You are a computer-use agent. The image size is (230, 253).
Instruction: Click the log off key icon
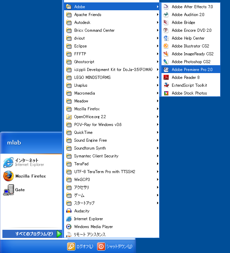coord(71,247)
